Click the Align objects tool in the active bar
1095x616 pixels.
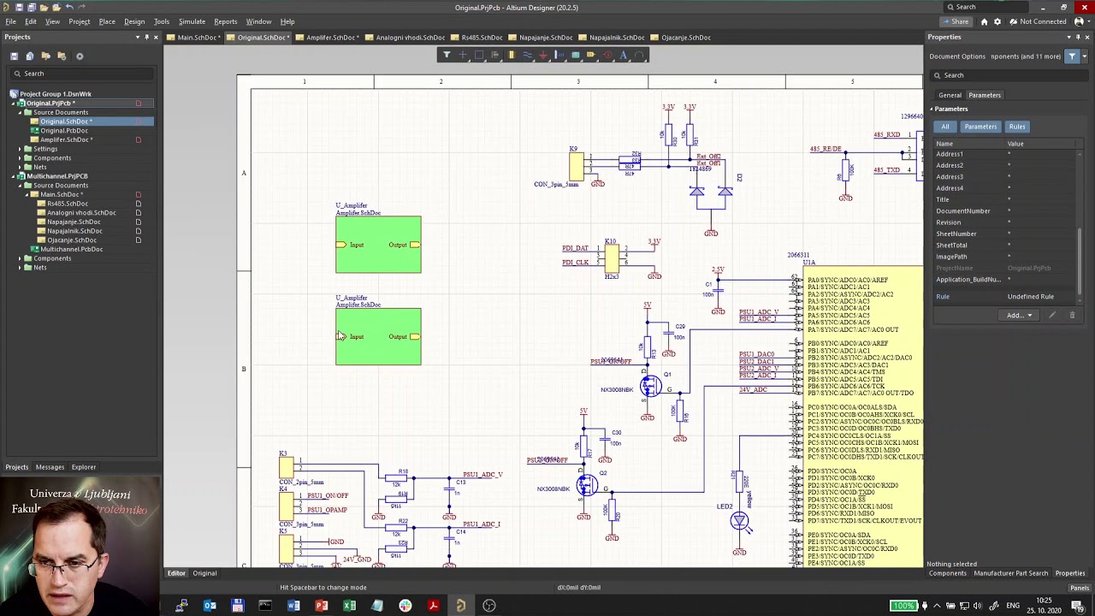495,55
